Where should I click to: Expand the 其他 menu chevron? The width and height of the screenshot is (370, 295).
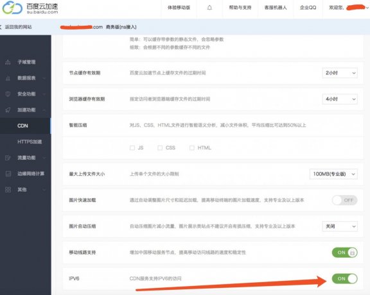click(44, 190)
